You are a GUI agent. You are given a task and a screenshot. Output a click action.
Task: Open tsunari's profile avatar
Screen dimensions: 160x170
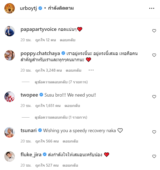pyautogui.click(x=10, y=132)
